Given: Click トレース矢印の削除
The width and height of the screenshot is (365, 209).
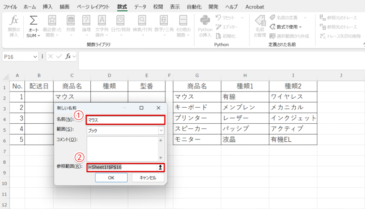Looking at the screenshot, I should [340, 36].
